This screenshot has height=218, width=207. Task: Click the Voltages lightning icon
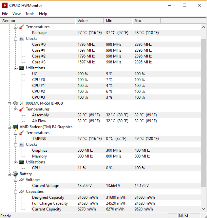click(x=21, y=180)
